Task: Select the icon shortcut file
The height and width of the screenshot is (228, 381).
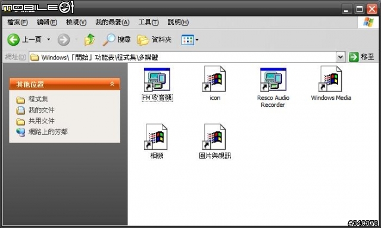Action: point(214,79)
